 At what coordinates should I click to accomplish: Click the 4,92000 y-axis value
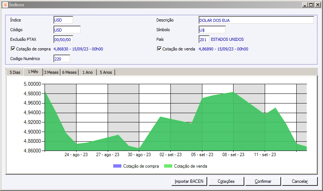(x=32, y=122)
